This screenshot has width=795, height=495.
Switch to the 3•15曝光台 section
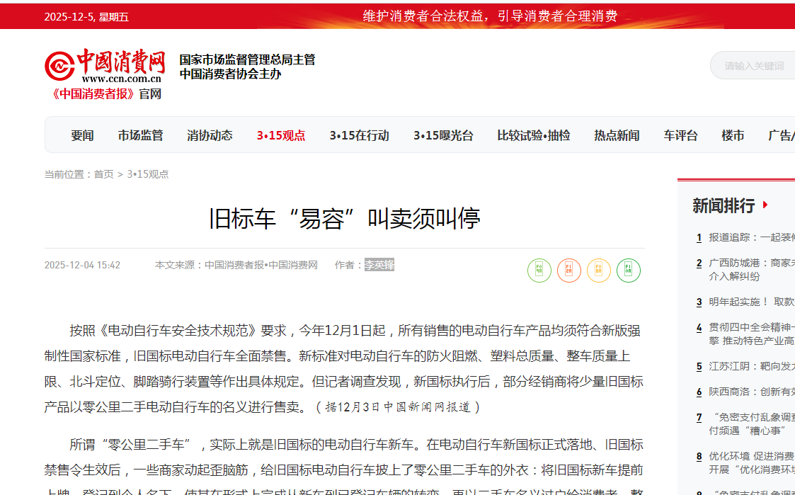443,135
